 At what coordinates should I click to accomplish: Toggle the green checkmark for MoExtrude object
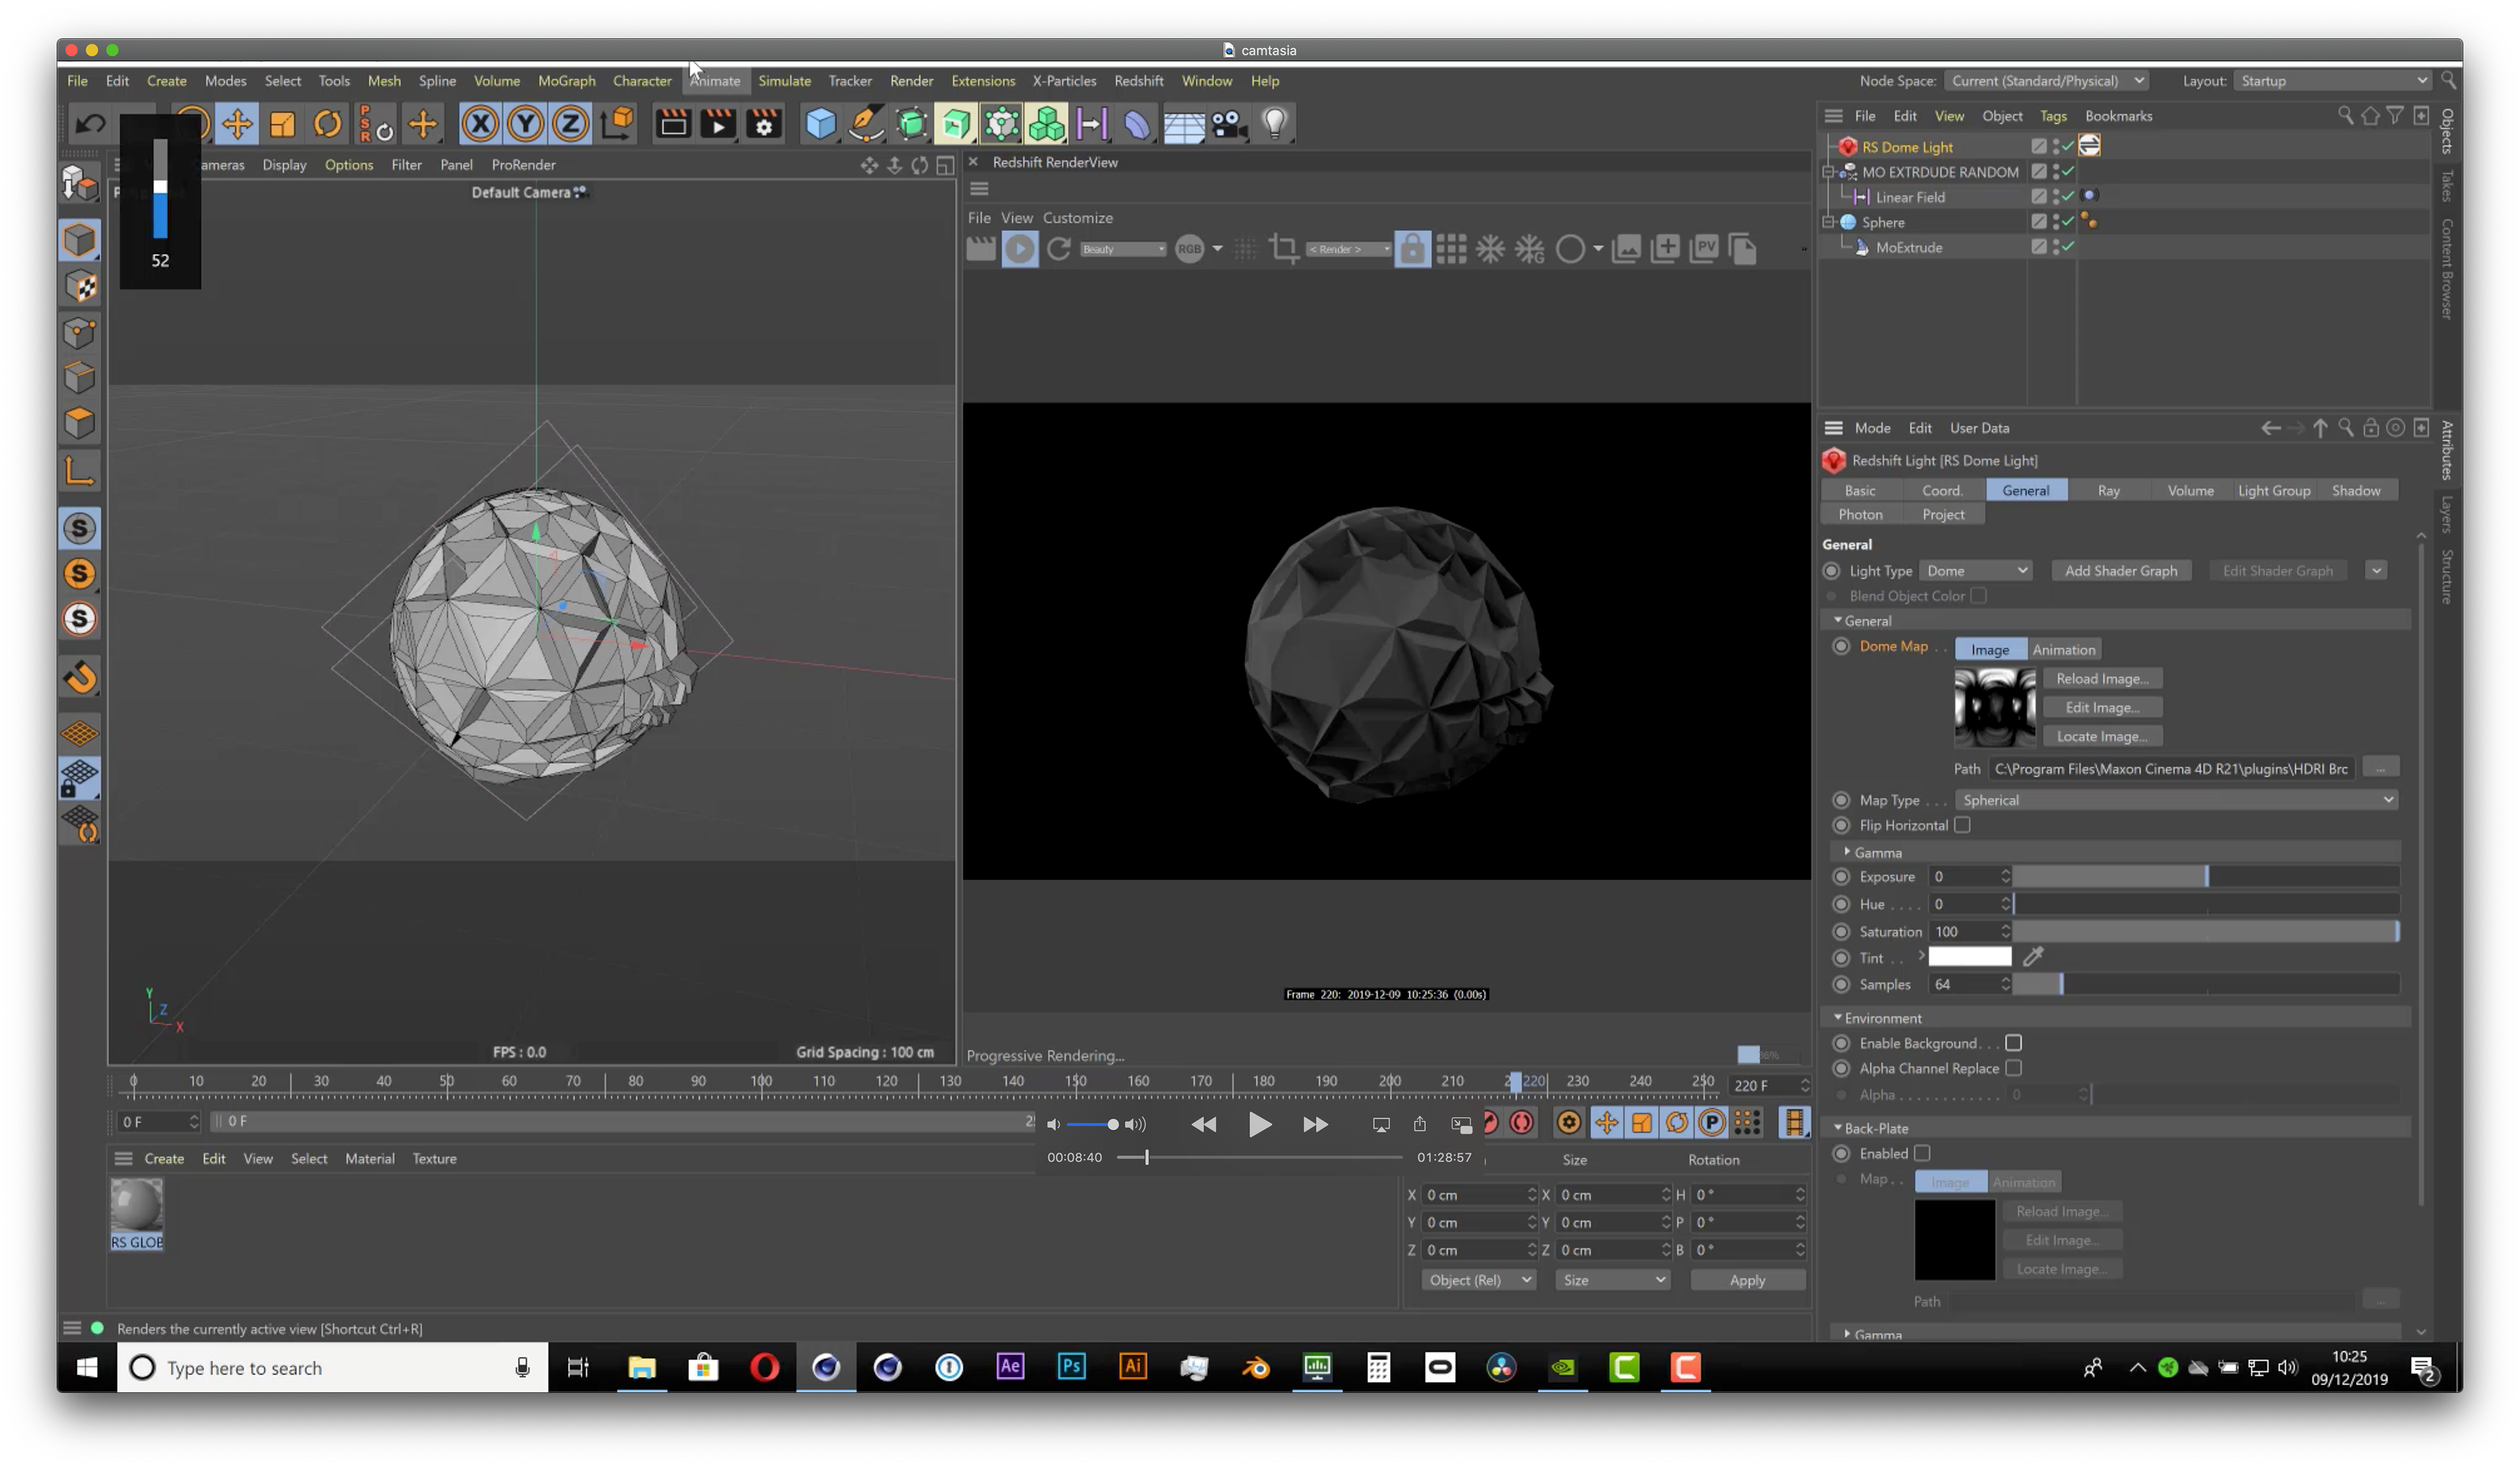[2068, 246]
